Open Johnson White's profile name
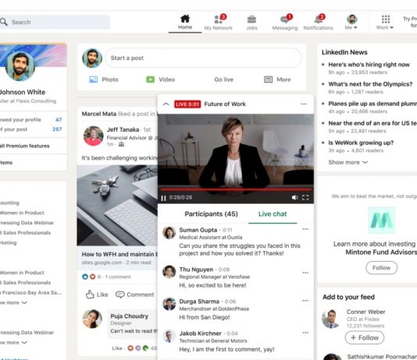 [x=23, y=92]
